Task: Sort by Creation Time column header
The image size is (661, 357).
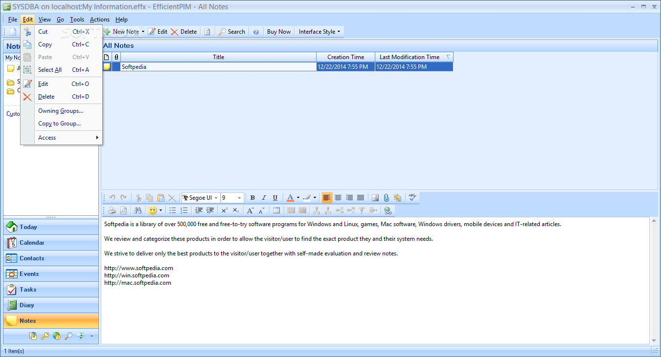Action: pos(345,57)
